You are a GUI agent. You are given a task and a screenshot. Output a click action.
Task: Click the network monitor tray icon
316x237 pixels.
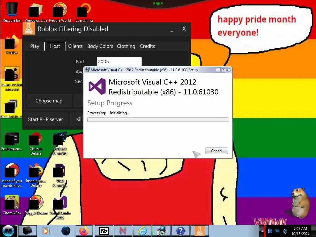277,231
